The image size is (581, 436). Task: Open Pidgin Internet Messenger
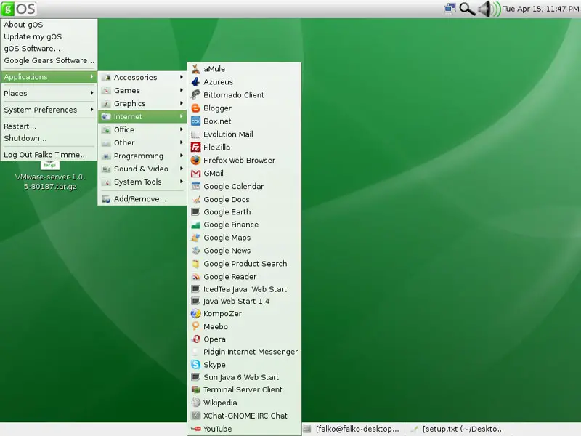pyautogui.click(x=244, y=352)
